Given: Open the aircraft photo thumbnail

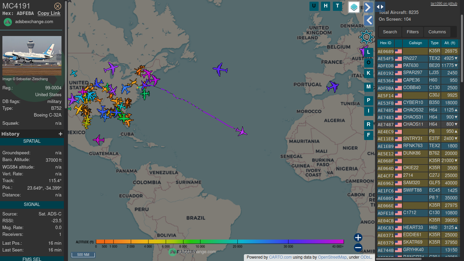Looking at the screenshot, I should click(32, 56).
